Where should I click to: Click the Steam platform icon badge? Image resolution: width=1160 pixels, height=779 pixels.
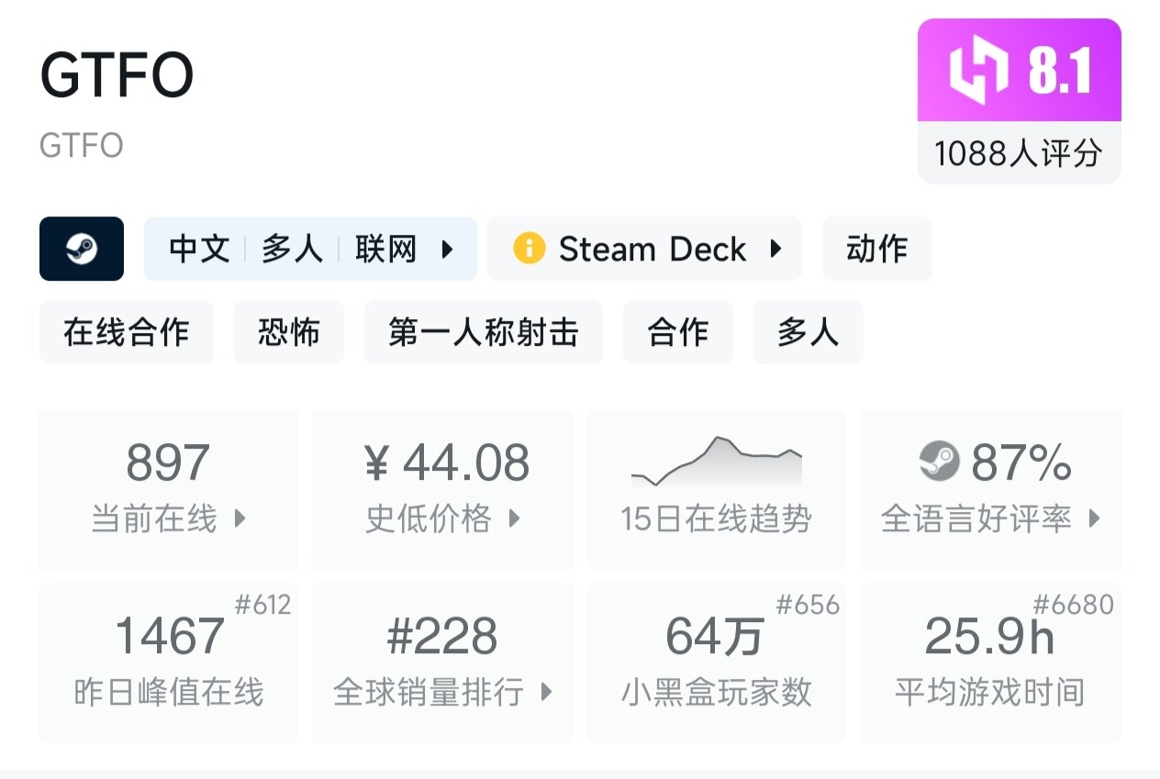click(x=82, y=249)
